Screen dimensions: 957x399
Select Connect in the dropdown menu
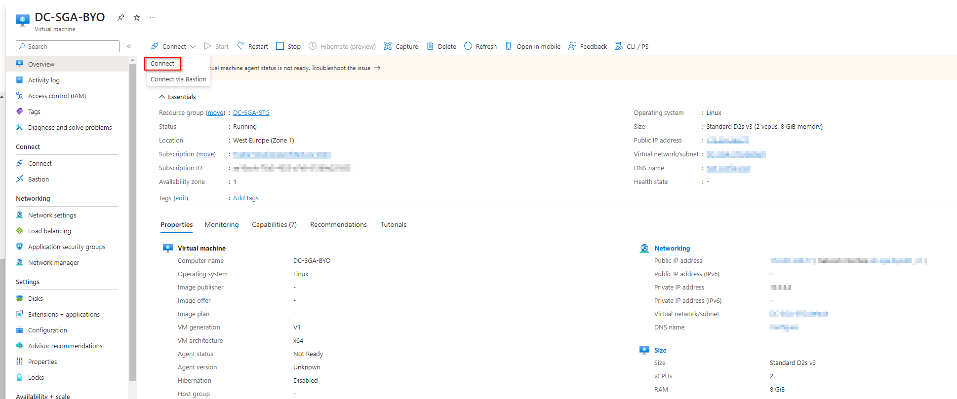coord(162,64)
